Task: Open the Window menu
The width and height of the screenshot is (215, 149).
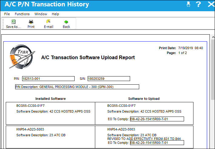Action: [41, 14]
